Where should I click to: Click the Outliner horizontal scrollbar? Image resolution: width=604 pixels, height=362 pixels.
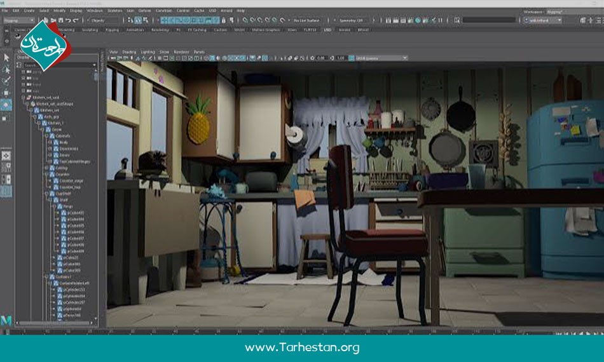click(55, 323)
